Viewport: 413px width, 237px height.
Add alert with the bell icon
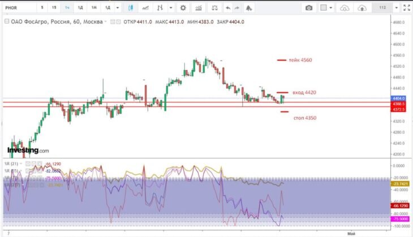tap(248, 8)
